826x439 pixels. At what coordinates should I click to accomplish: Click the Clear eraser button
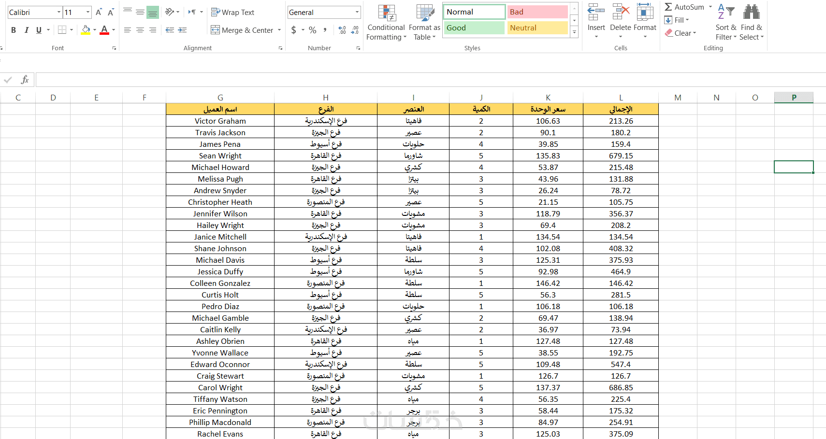(x=680, y=33)
